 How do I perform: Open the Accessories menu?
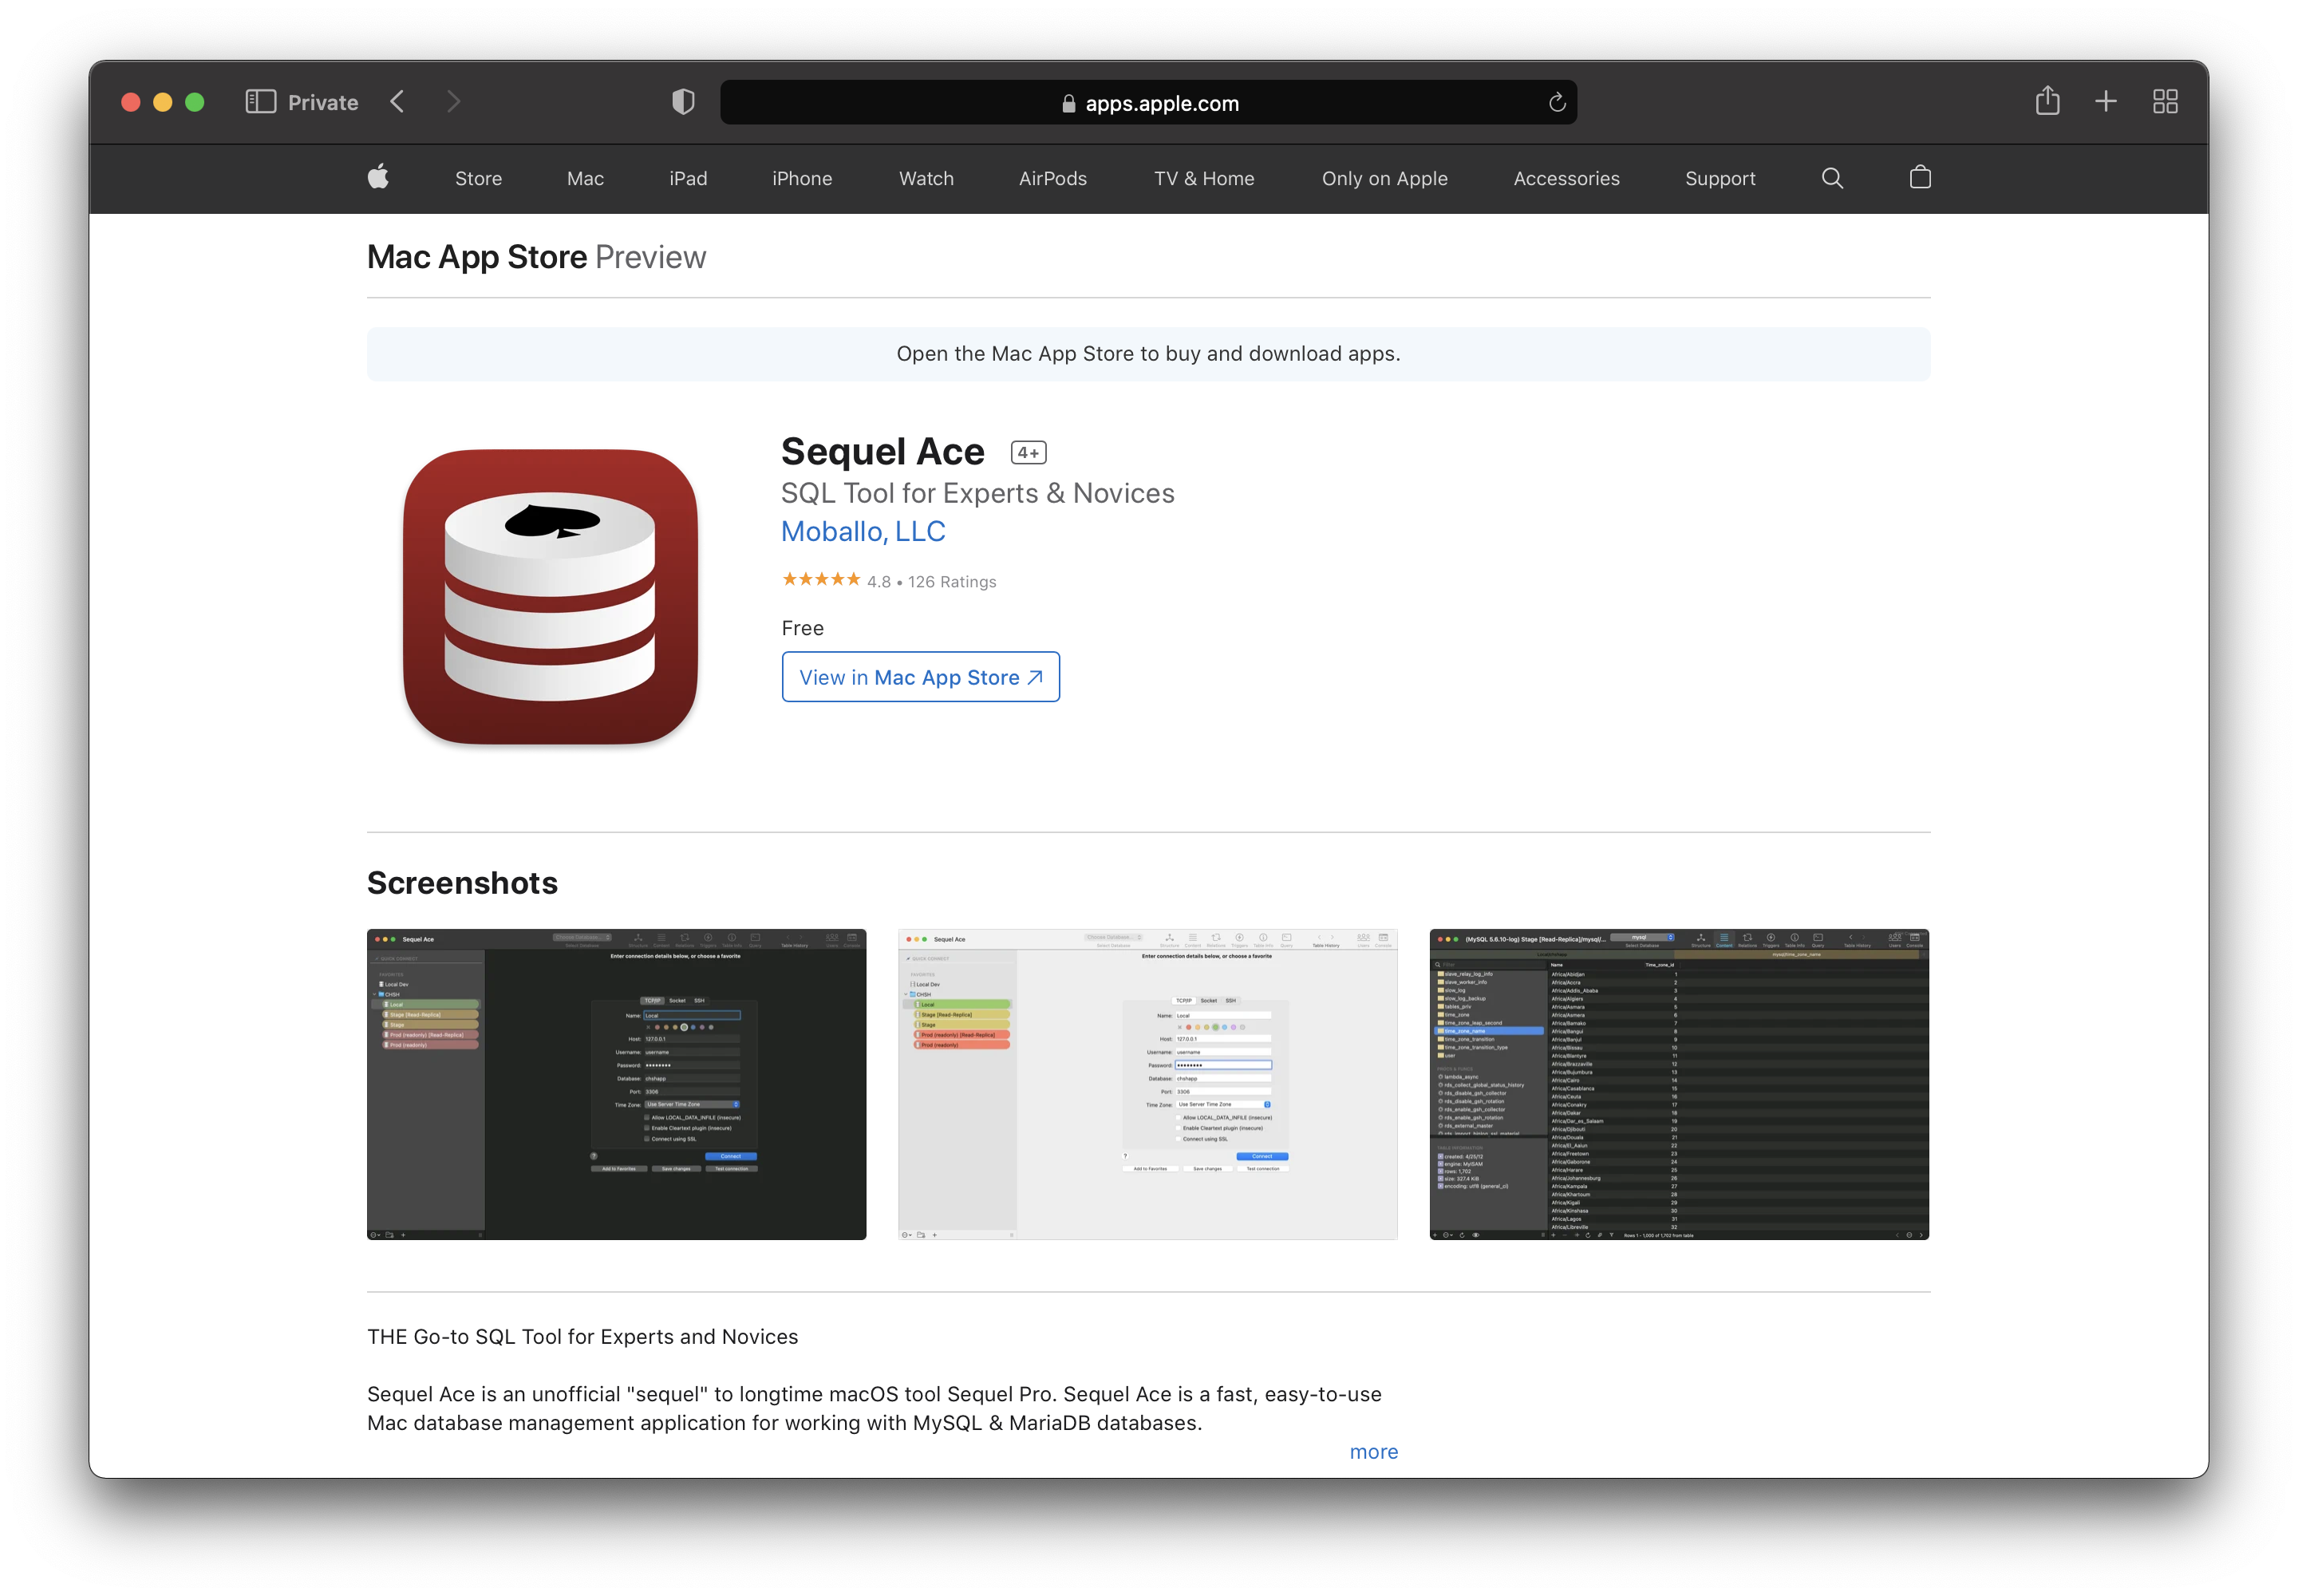tap(1566, 179)
